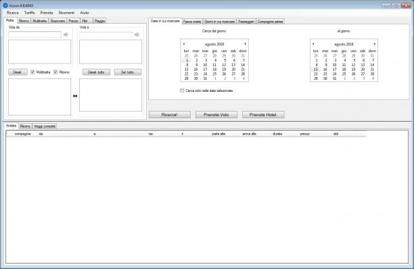Click the green arrow beside Vola da field
Image resolution: width=414 pixels, height=269 pixels.
click(66, 34)
